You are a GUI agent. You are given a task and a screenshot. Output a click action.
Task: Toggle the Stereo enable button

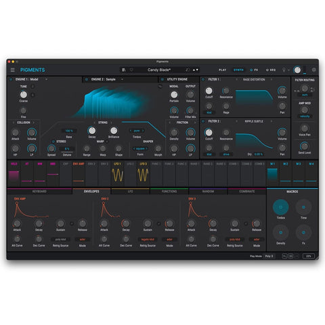click(x=53, y=142)
